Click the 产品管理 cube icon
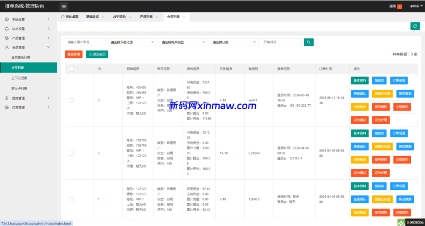The width and height of the screenshot is (425, 226). [7, 38]
